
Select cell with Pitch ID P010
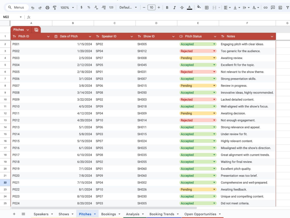pos(31,107)
